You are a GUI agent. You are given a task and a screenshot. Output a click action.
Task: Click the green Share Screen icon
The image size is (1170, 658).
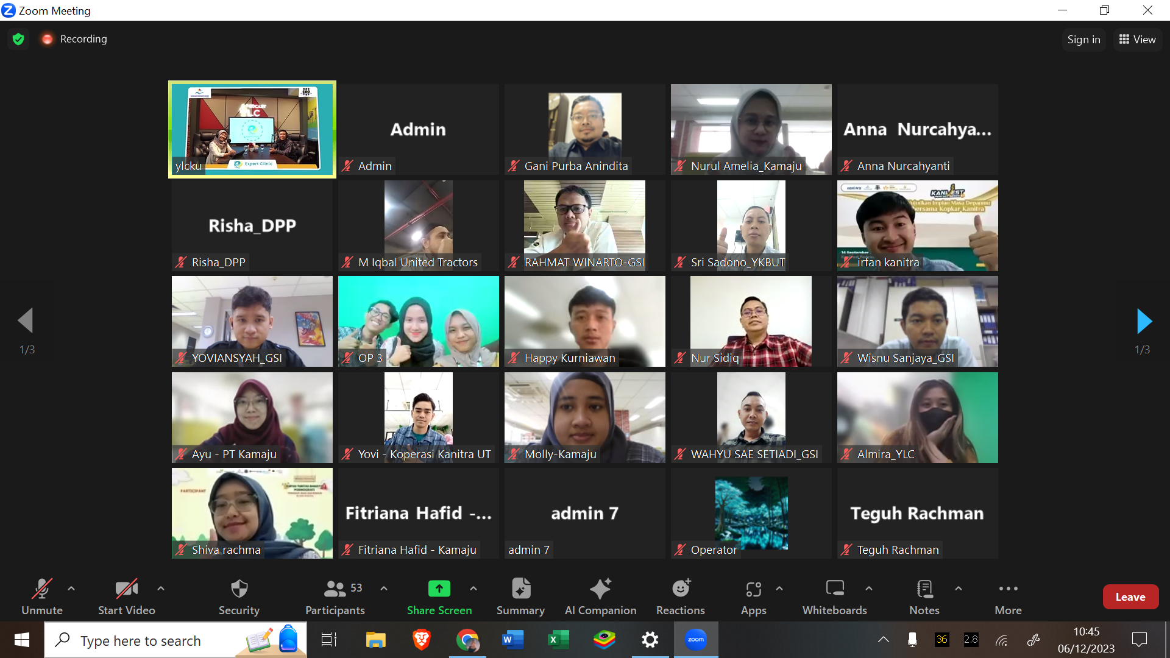pyautogui.click(x=439, y=589)
